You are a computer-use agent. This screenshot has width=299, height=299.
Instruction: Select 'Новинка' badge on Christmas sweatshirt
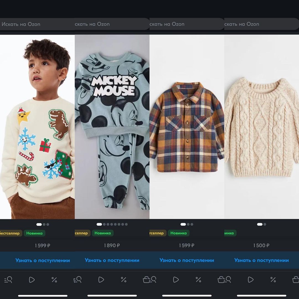coord(35,233)
